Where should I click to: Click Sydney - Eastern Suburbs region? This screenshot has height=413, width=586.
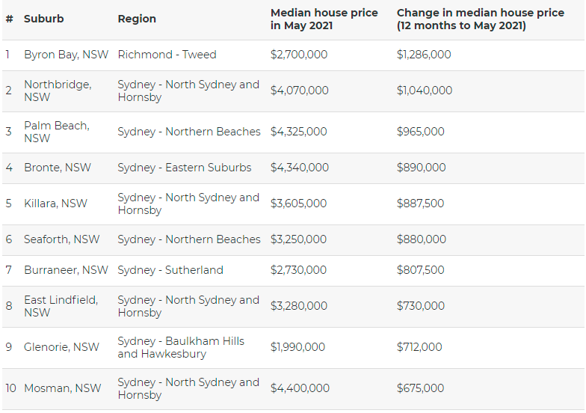coord(184,168)
